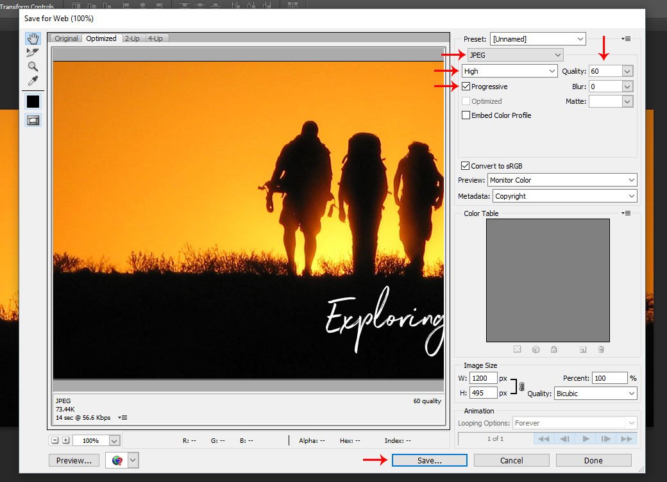Click the Save... button

tap(430, 460)
